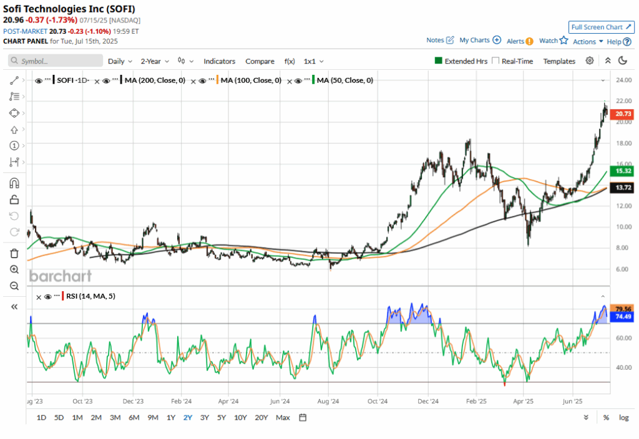Open the Indicators menu
639x439 pixels.
click(219, 61)
